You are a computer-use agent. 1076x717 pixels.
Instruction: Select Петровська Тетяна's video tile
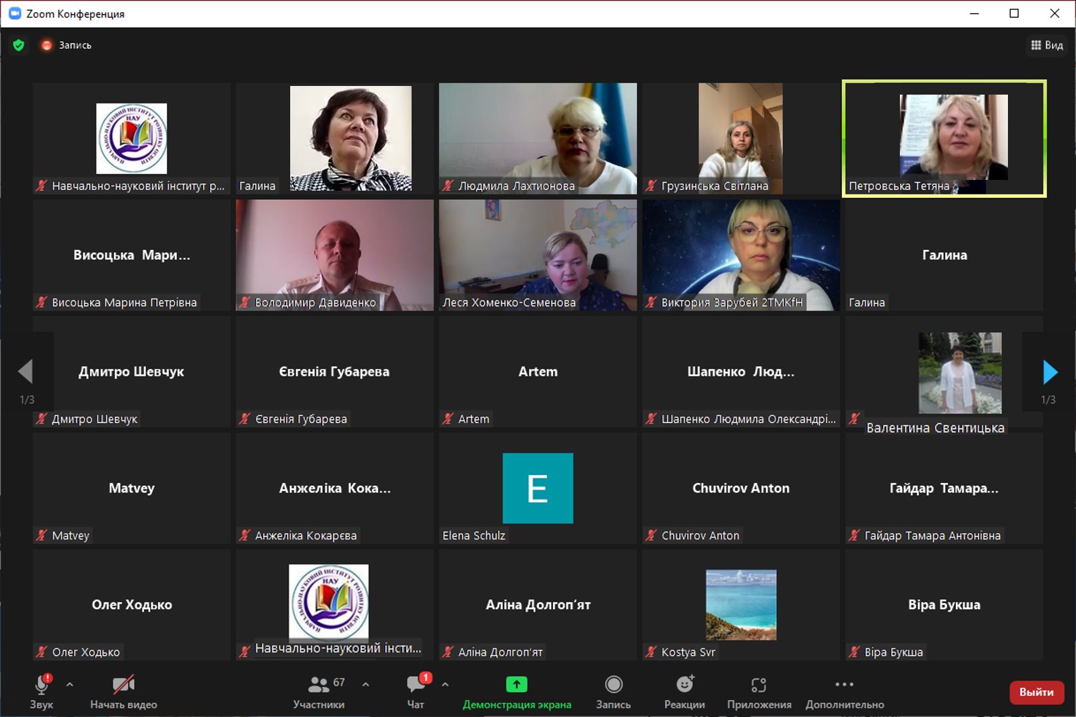point(944,139)
